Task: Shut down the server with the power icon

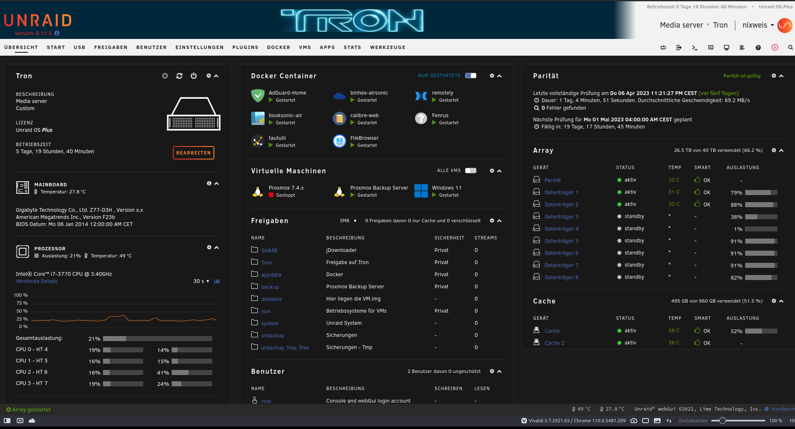Action: pyautogui.click(x=193, y=76)
